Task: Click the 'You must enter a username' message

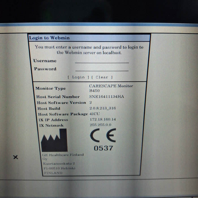Action: pos(89,50)
